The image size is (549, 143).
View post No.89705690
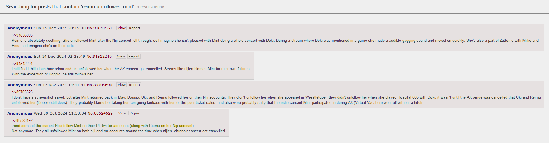(x=121, y=85)
